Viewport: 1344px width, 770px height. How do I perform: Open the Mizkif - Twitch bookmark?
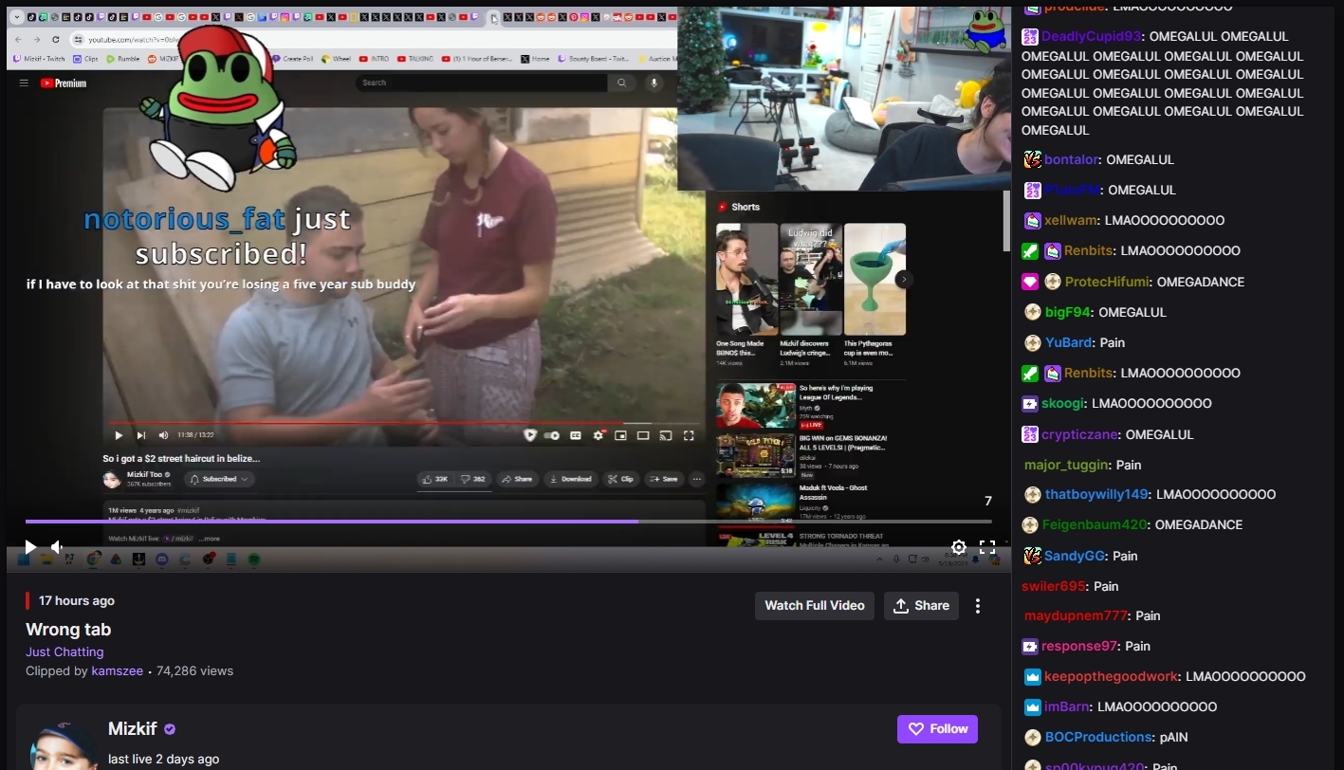click(x=38, y=59)
